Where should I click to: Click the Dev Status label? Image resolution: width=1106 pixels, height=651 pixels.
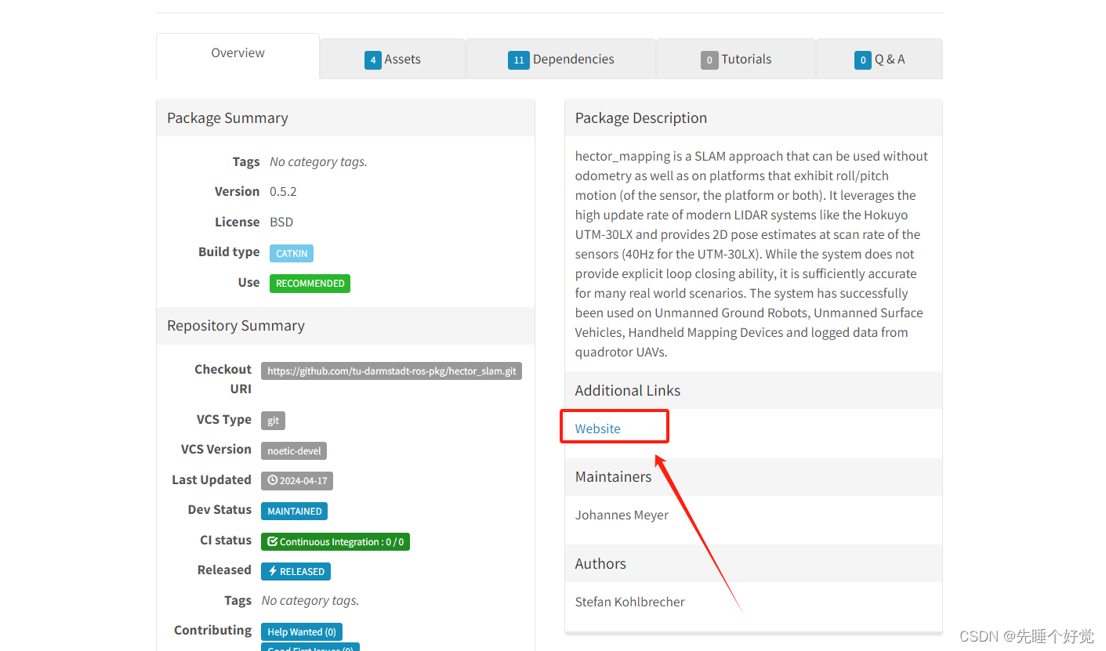point(219,509)
